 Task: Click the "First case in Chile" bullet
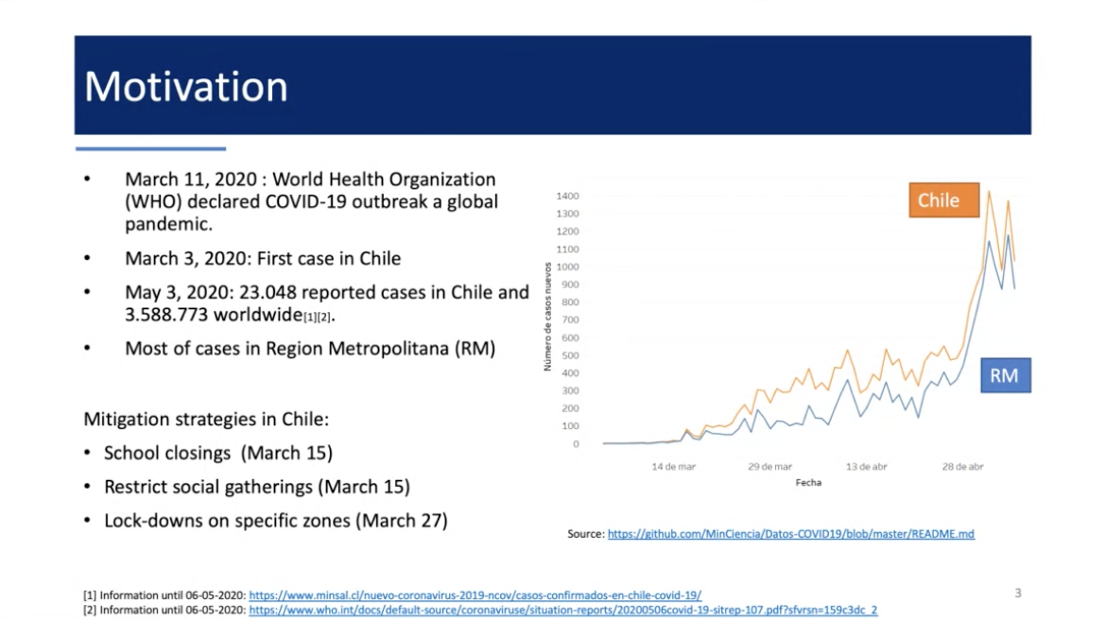pos(263,258)
